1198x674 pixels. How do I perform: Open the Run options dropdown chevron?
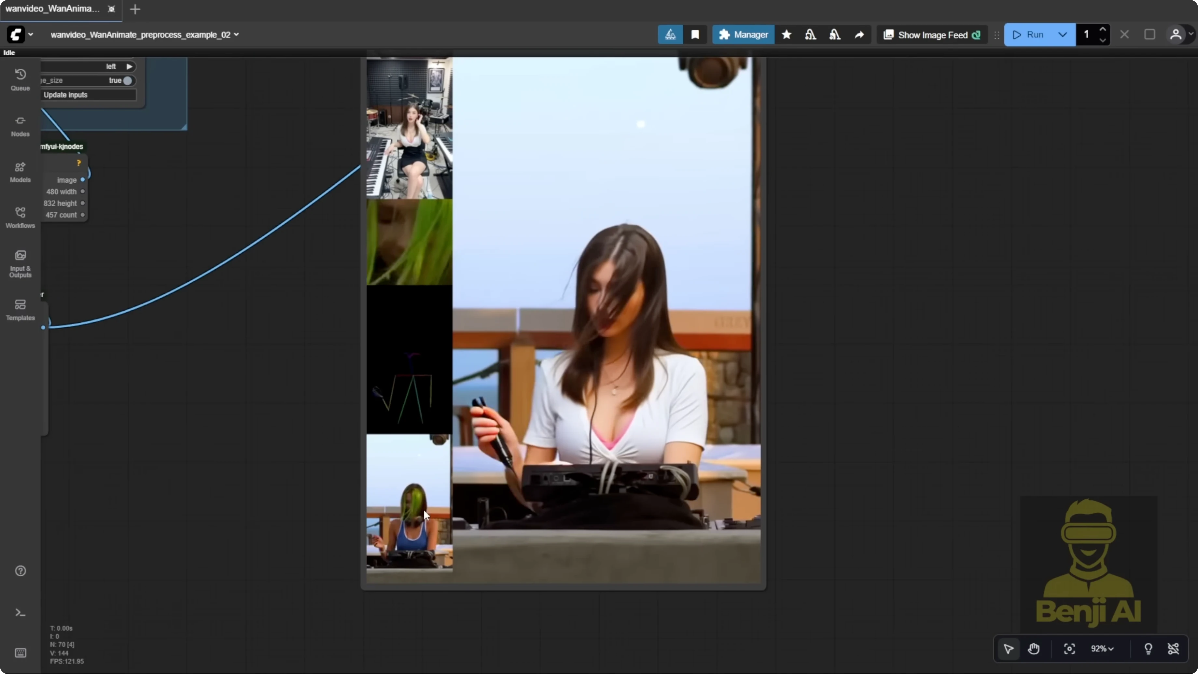[1063, 35]
